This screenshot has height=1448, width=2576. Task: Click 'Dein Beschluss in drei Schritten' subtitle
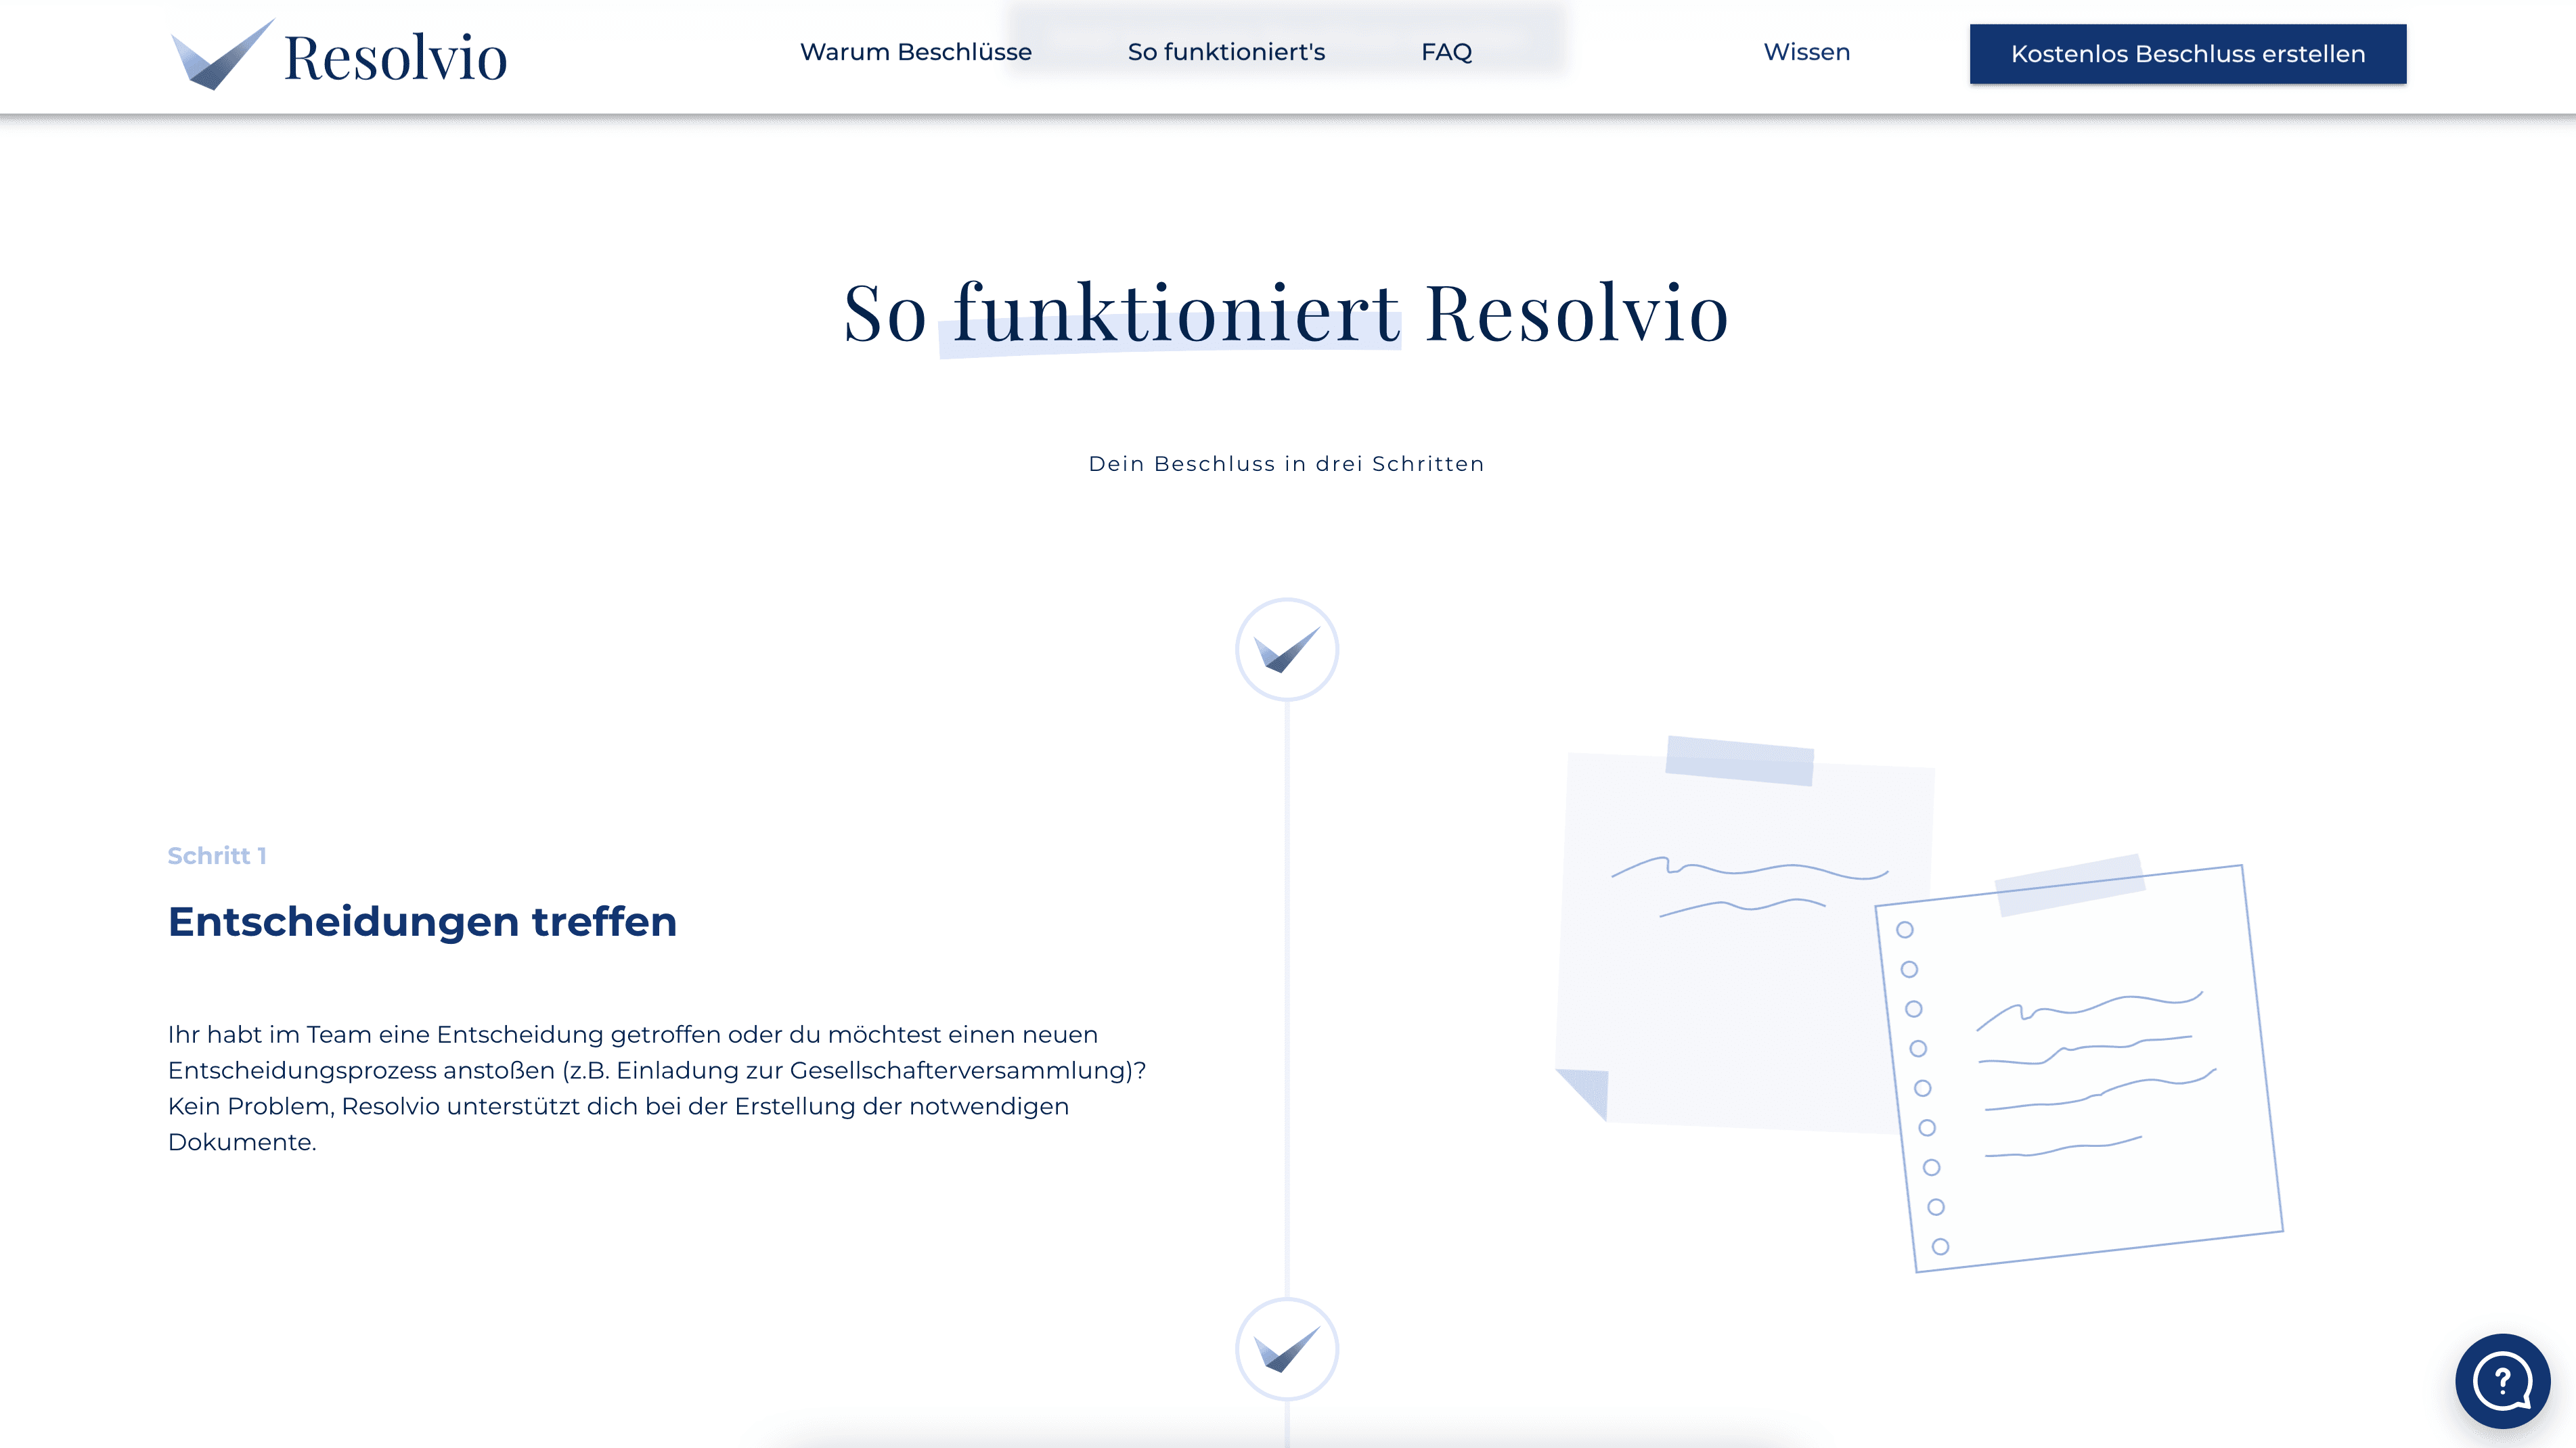(1286, 464)
